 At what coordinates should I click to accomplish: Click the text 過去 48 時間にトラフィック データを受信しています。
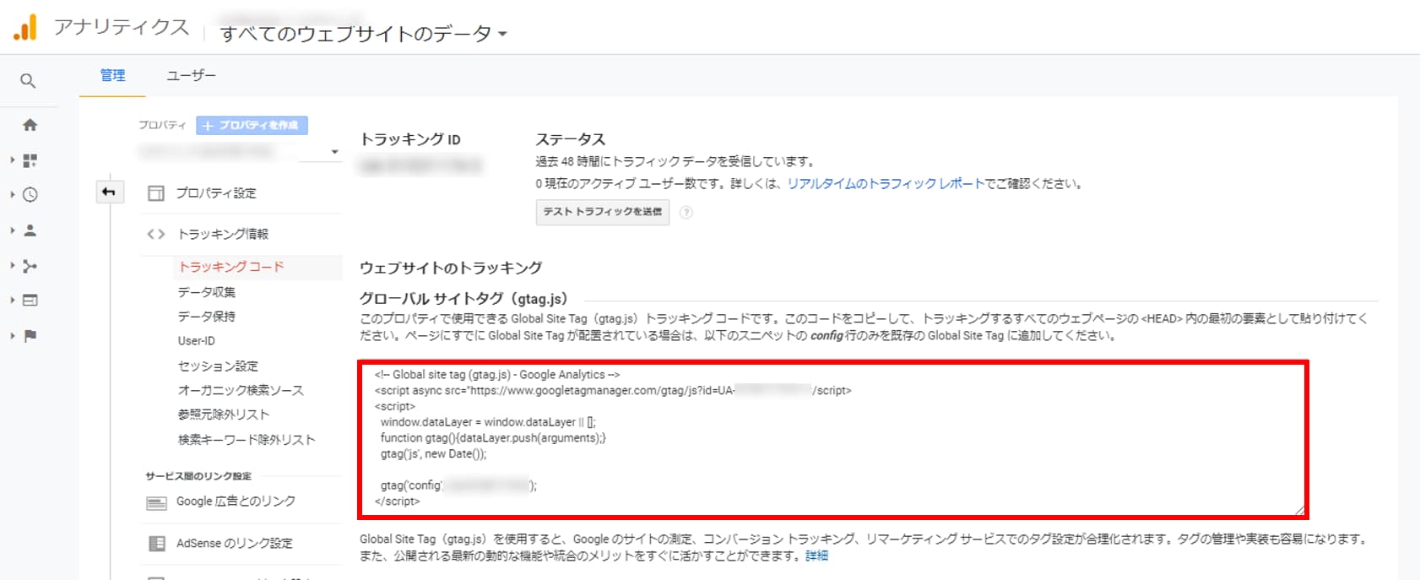[x=675, y=162]
